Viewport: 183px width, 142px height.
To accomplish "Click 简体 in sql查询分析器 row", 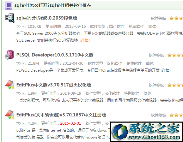I will click(x=152, y=27).
